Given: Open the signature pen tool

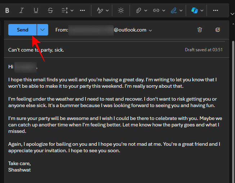Looking at the screenshot, I should pos(174,10).
